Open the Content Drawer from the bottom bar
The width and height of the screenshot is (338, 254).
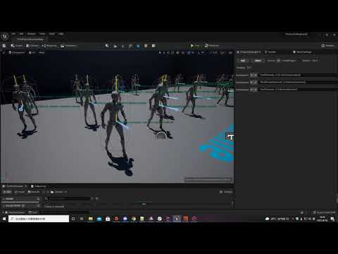14,212
